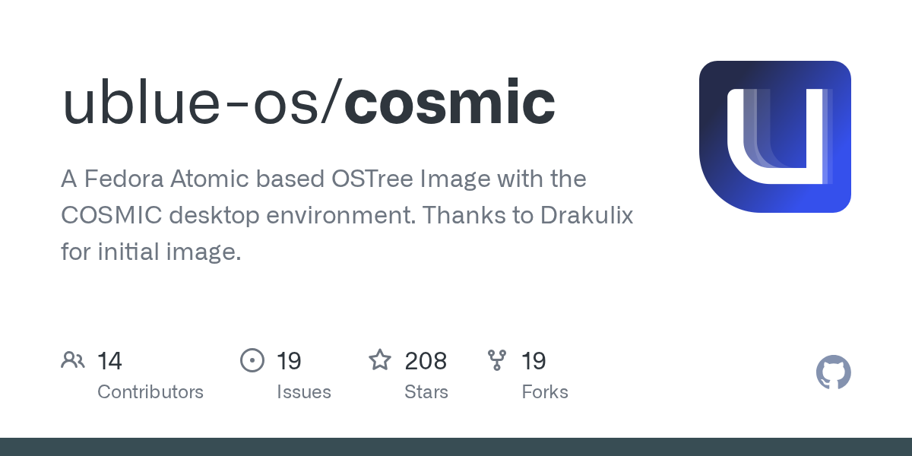The image size is (912, 456).
Task: Open the bold cosmic repository name
Action: point(450,103)
